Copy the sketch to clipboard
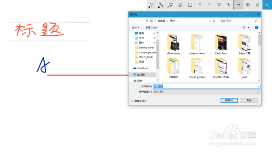272x153 pixels. 248,5
